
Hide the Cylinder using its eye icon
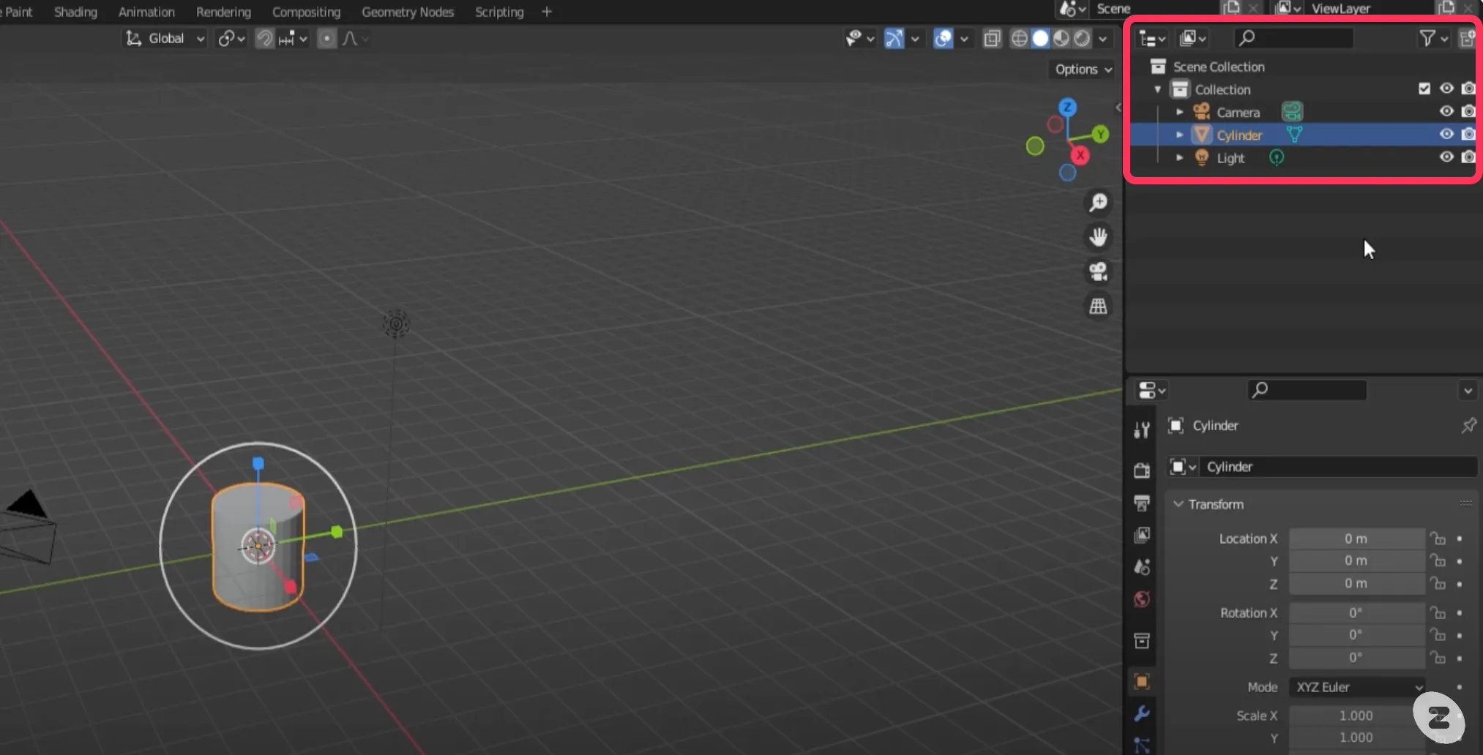pos(1446,134)
